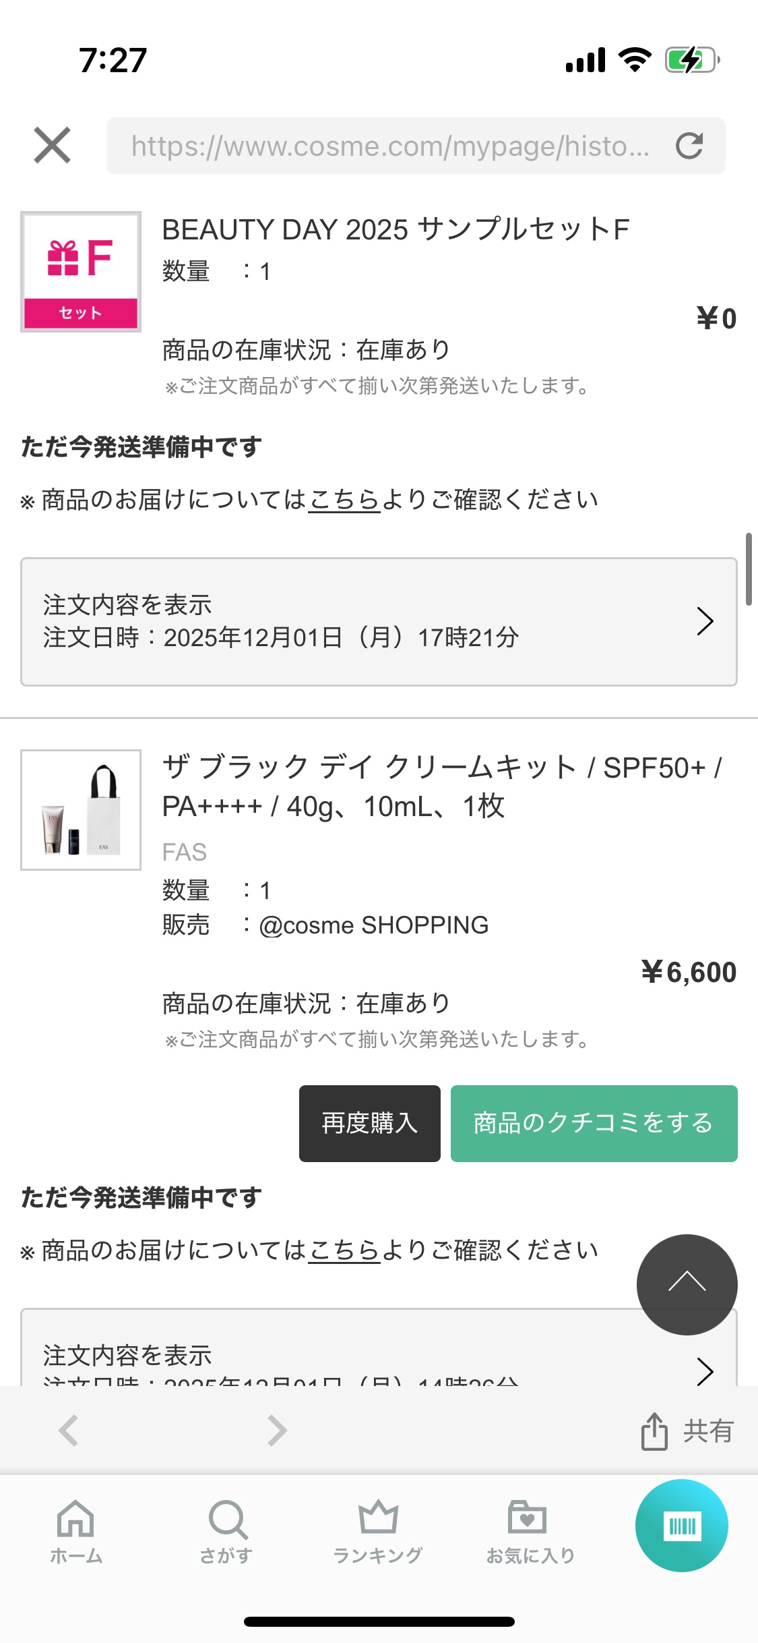
Task: Switch to the さがす search tab
Action: (227, 1531)
